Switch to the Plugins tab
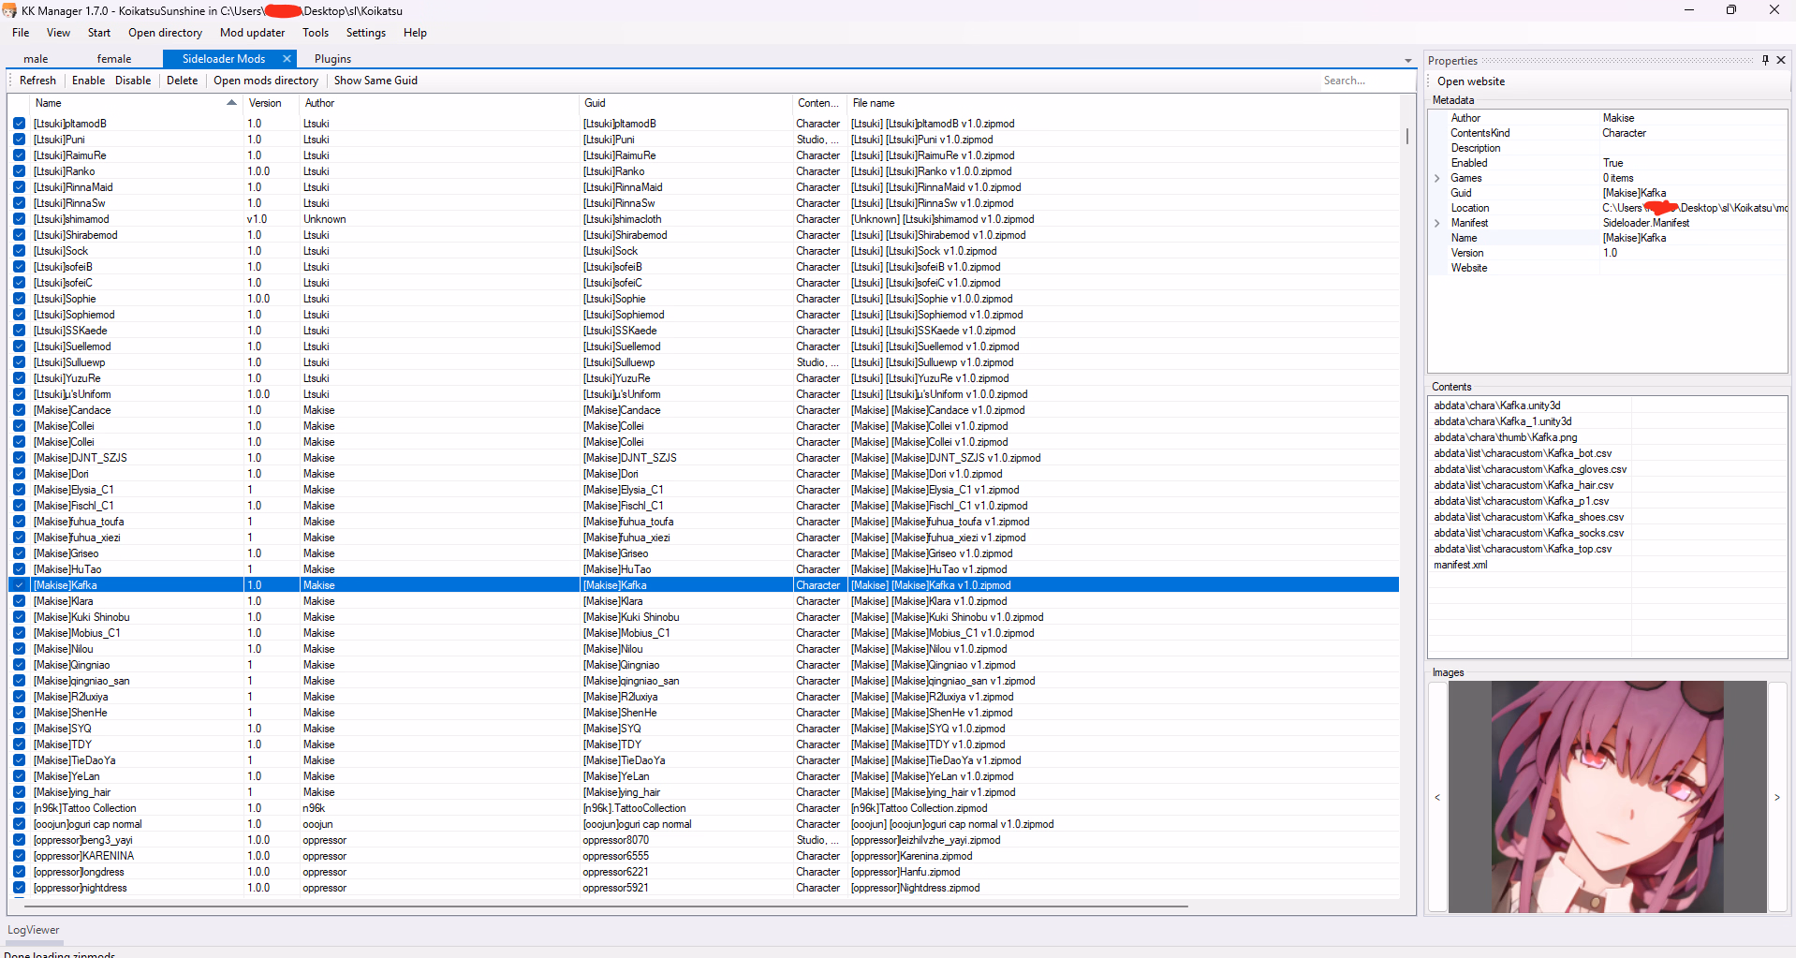1796x958 pixels. click(x=332, y=59)
